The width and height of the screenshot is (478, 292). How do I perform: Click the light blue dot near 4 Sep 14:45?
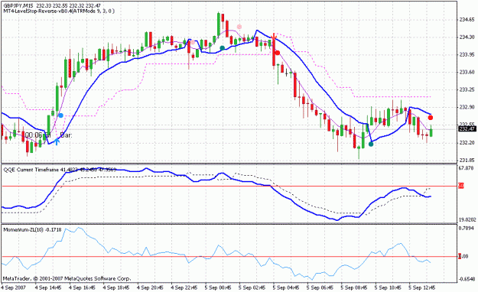coord(60,115)
